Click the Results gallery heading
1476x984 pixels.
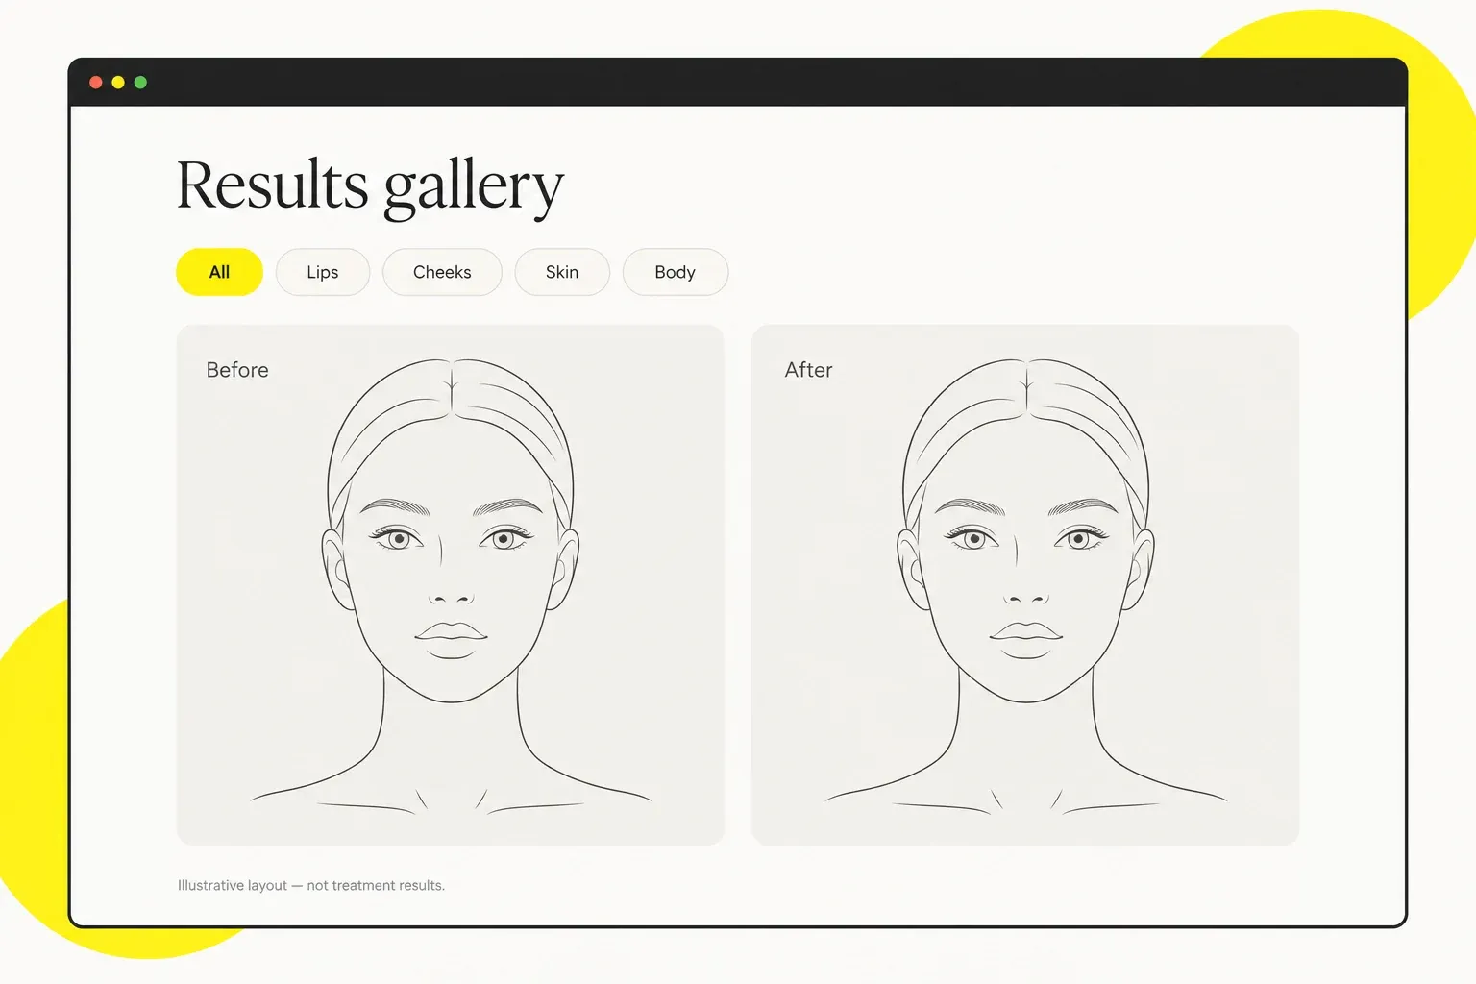pyautogui.click(x=370, y=186)
